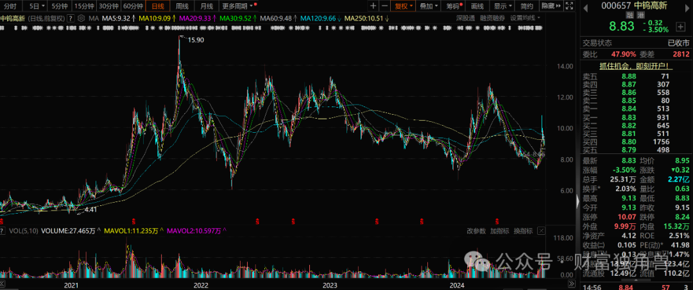
Task: Click the 筹码 chip distribution button
Action: [x=454, y=6]
